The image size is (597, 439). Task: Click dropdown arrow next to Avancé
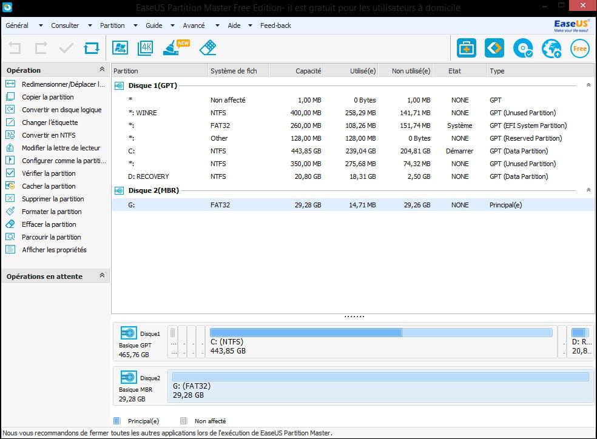217,26
